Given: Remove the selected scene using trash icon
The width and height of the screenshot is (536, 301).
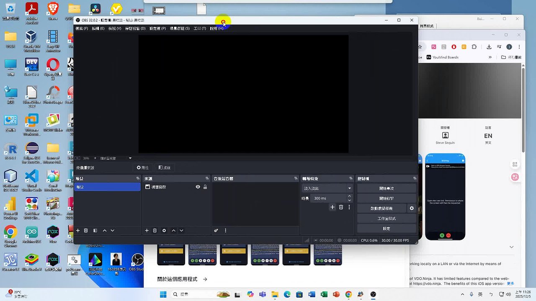Looking at the screenshot, I should point(86,230).
